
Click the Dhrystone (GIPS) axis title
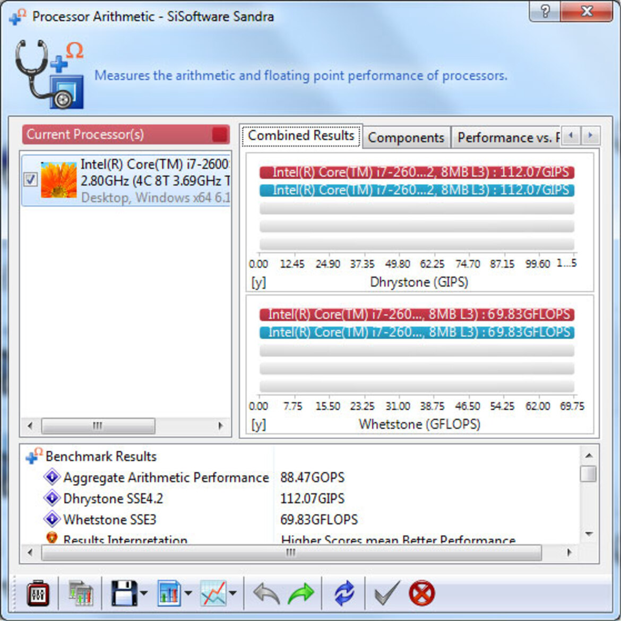[419, 282]
